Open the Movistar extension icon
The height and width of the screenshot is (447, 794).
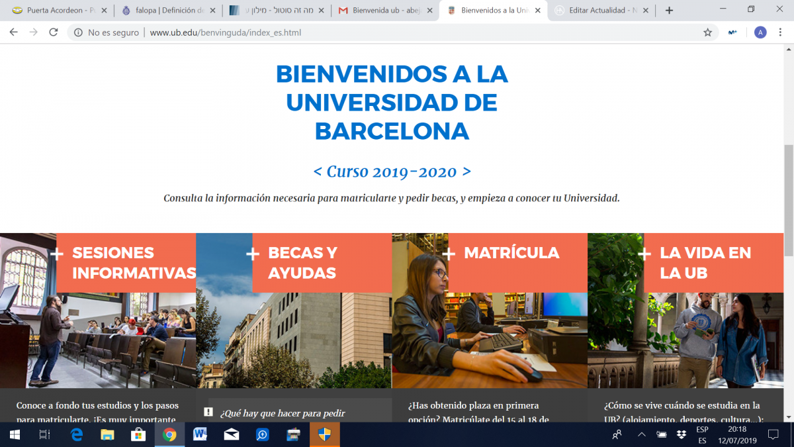732,32
